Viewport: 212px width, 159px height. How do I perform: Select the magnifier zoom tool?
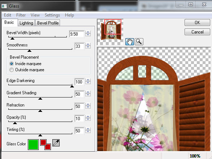coord(139,41)
